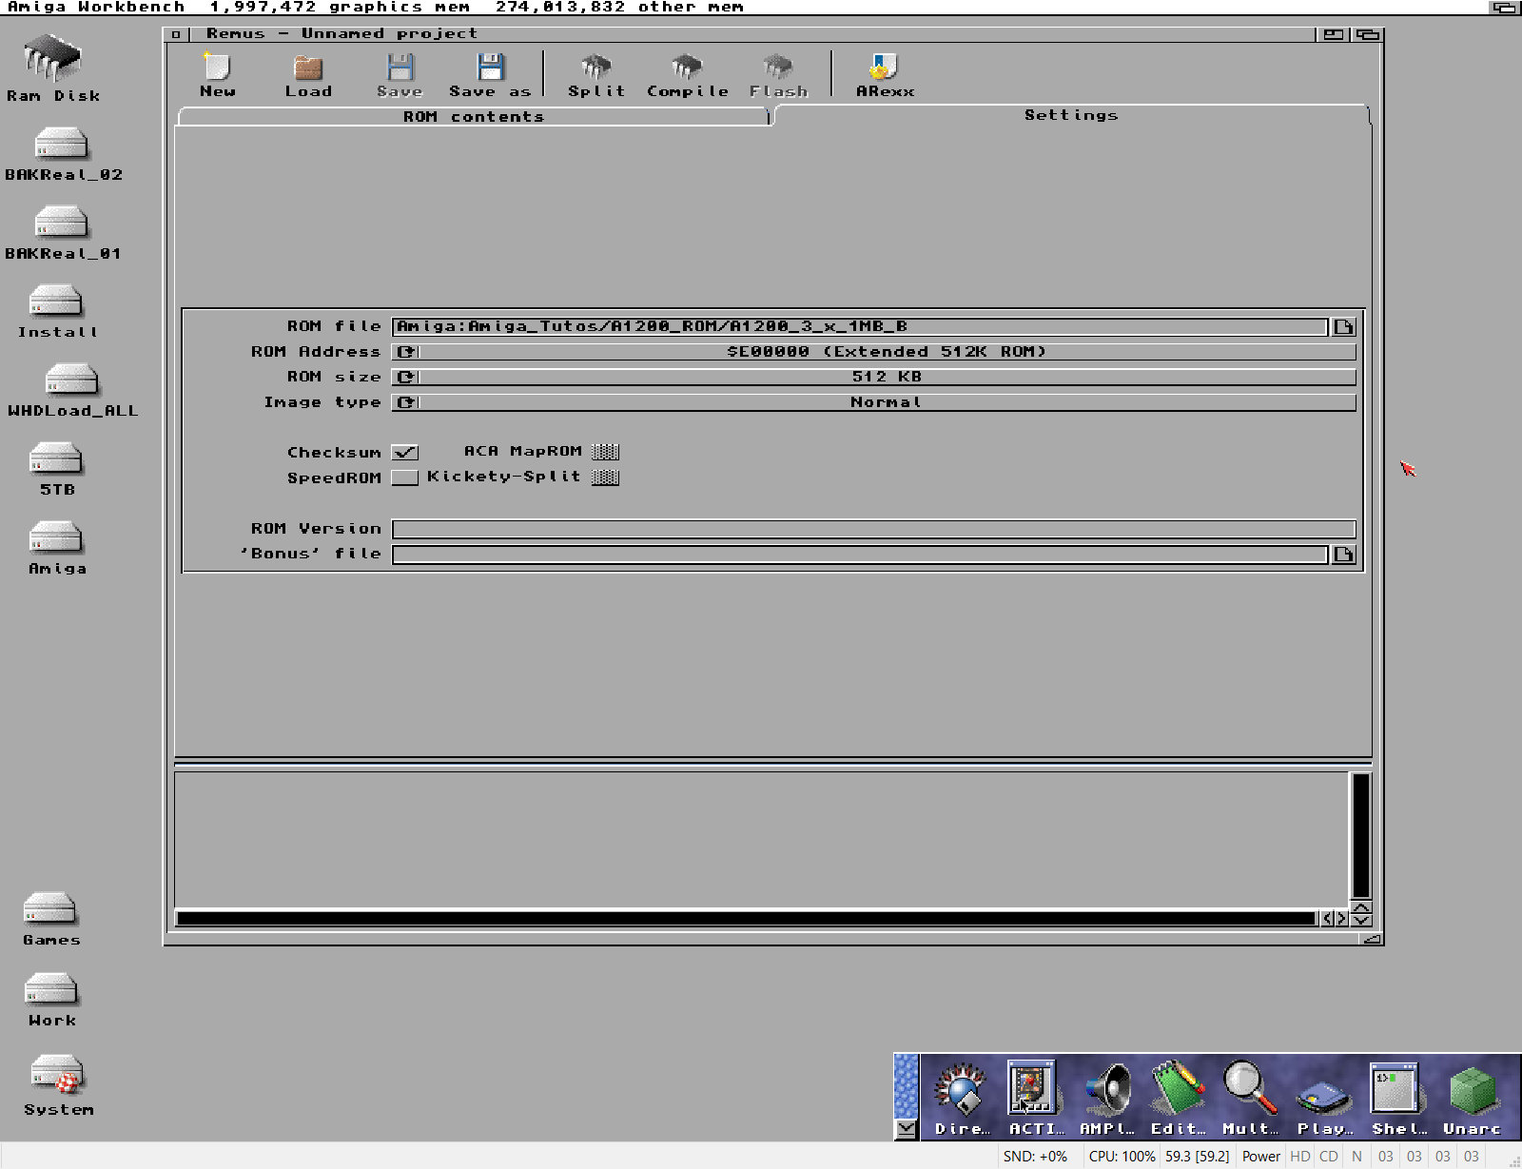Click the Remus window depth gadget
The image size is (1522, 1169).
point(1368,34)
